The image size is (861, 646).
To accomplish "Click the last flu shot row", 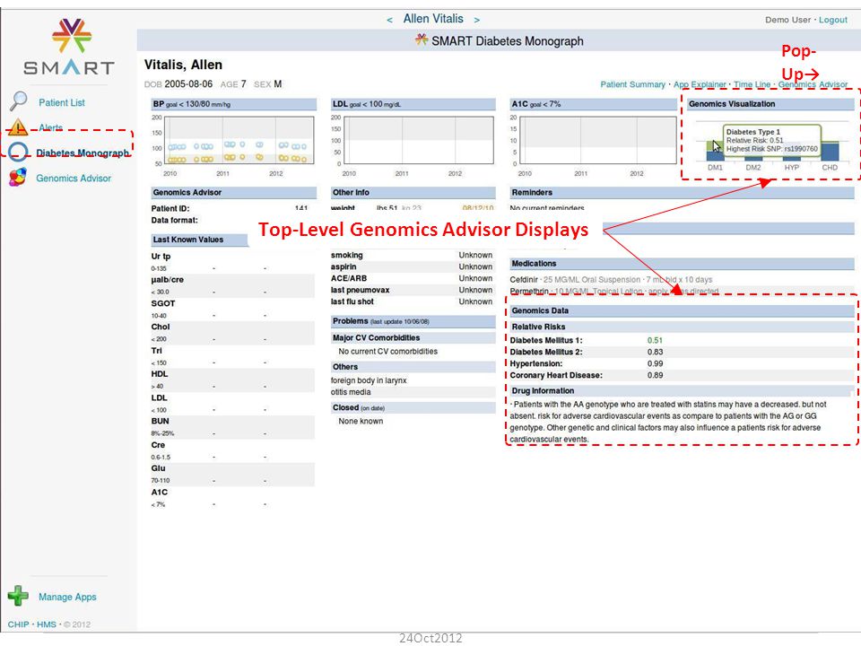I will 412,301.
